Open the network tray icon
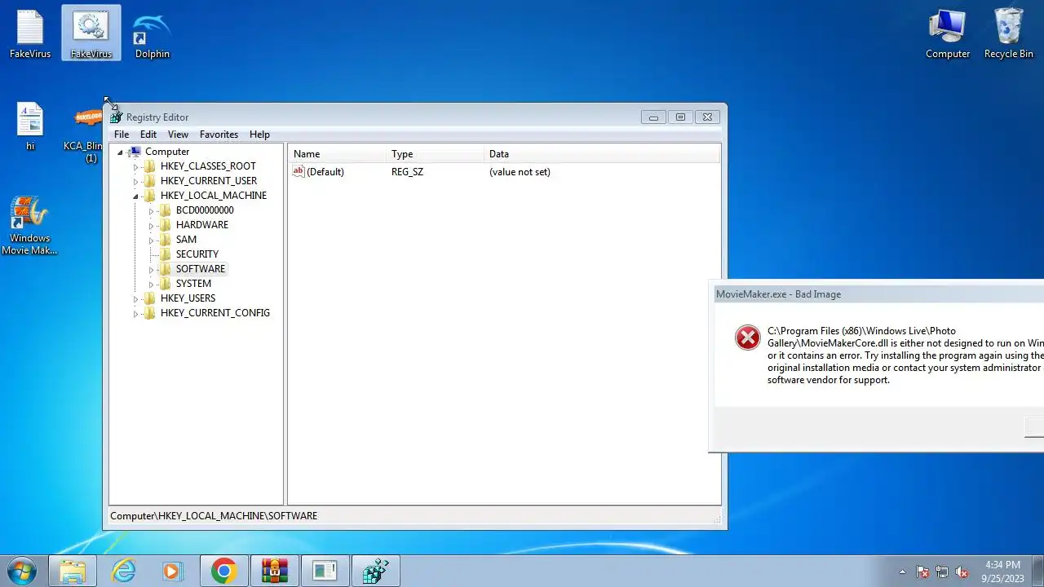This screenshot has width=1044, height=587. [x=942, y=572]
